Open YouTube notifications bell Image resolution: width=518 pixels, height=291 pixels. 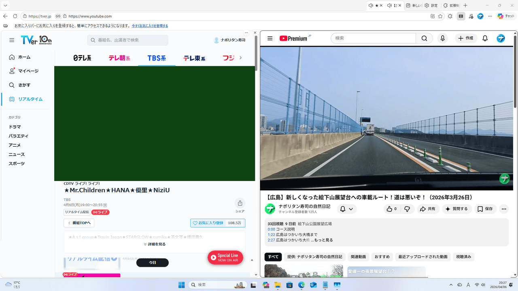pyautogui.click(x=485, y=38)
